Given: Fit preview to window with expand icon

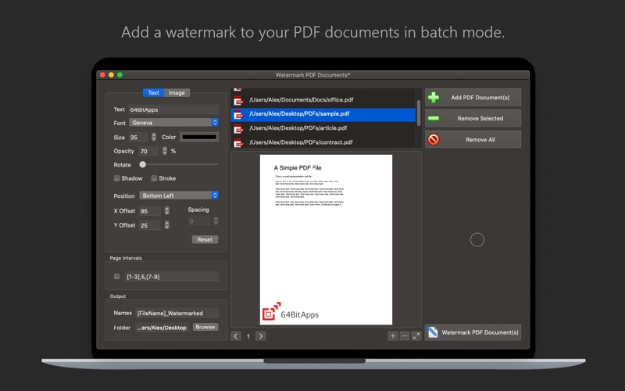Looking at the screenshot, I should [x=416, y=336].
